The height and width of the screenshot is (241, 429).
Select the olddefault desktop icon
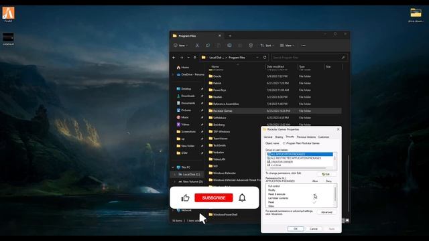point(8,39)
